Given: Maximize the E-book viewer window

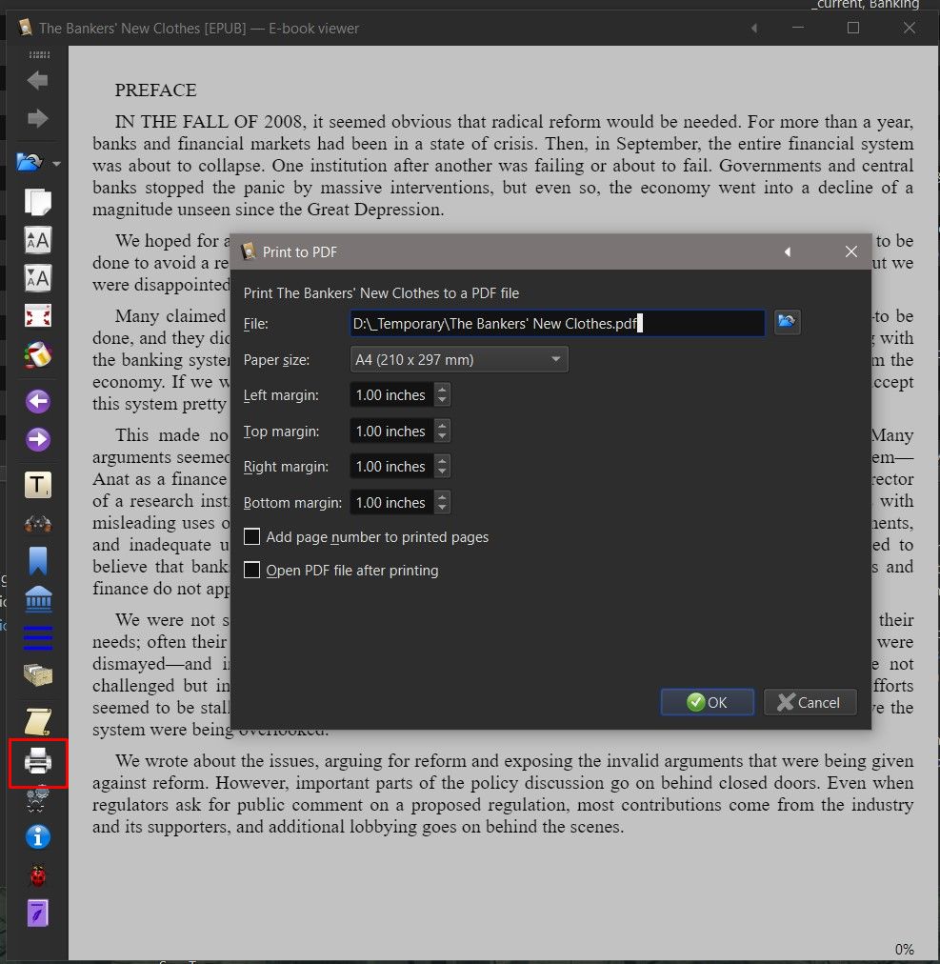Looking at the screenshot, I should click(x=853, y=28).
